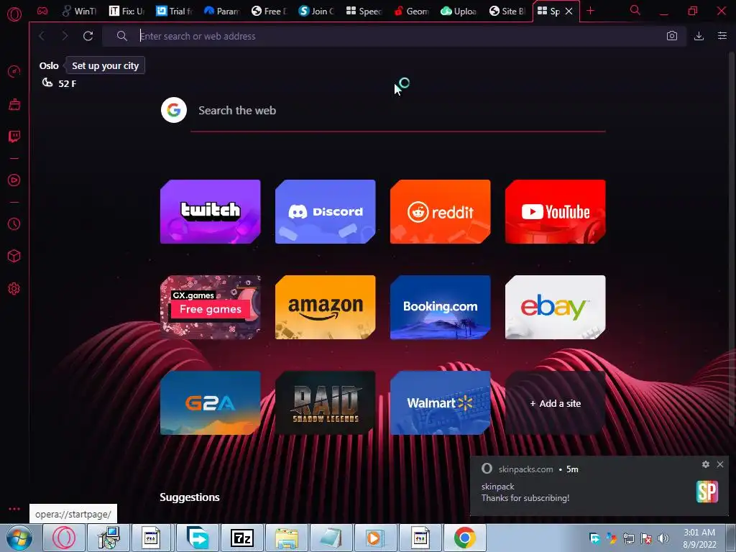Open Easy Setup sliders icon
This screenshot has height=552, width=736.
click(x=722, y=36)
